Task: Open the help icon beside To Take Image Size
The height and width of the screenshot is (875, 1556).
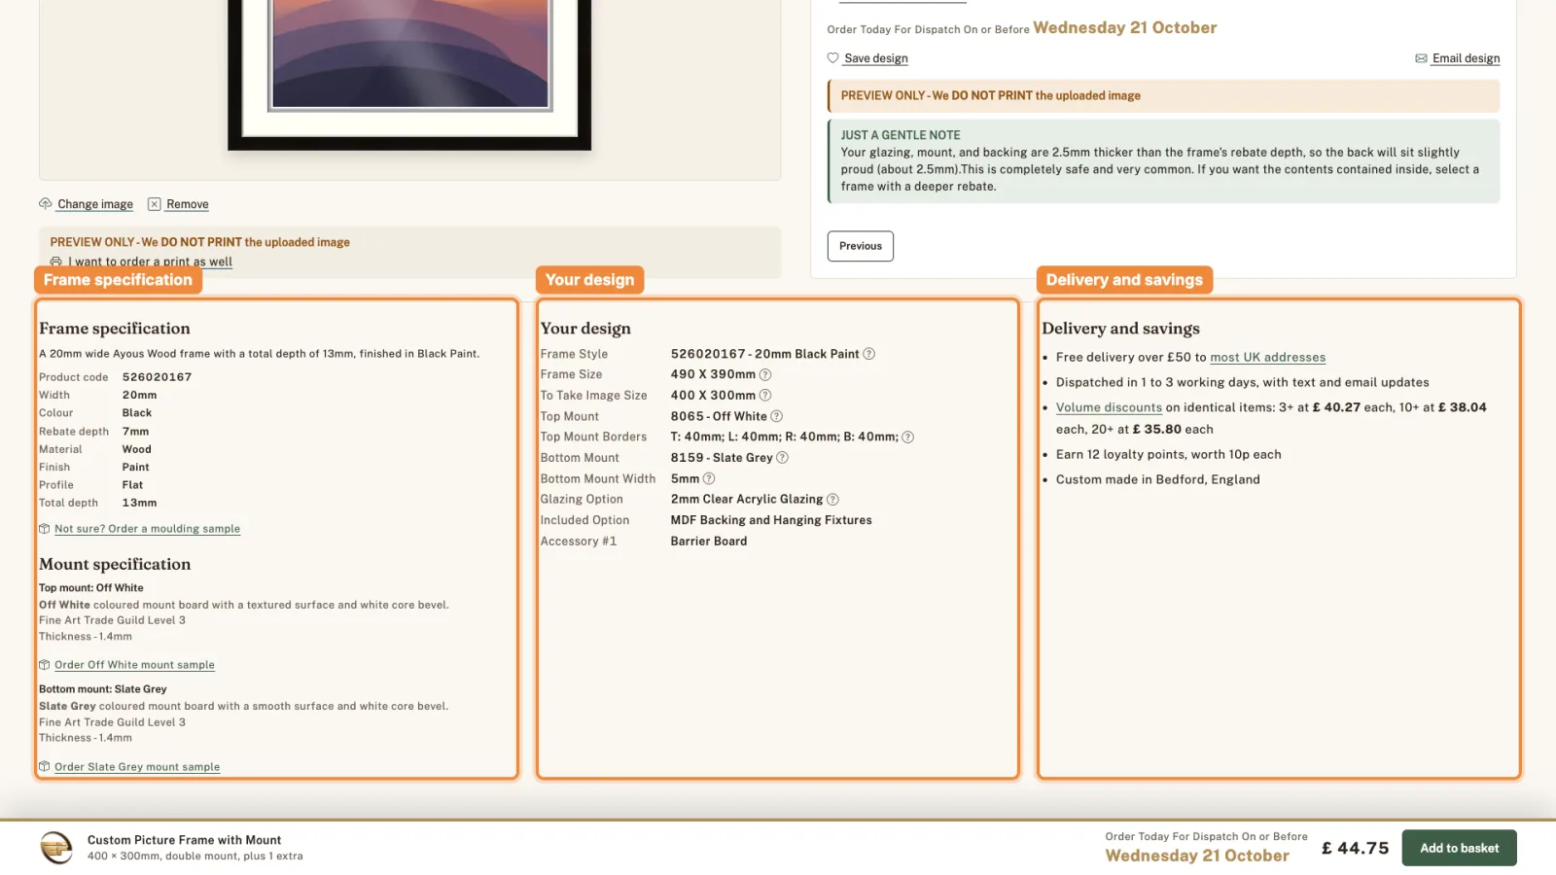Action: 765,396
